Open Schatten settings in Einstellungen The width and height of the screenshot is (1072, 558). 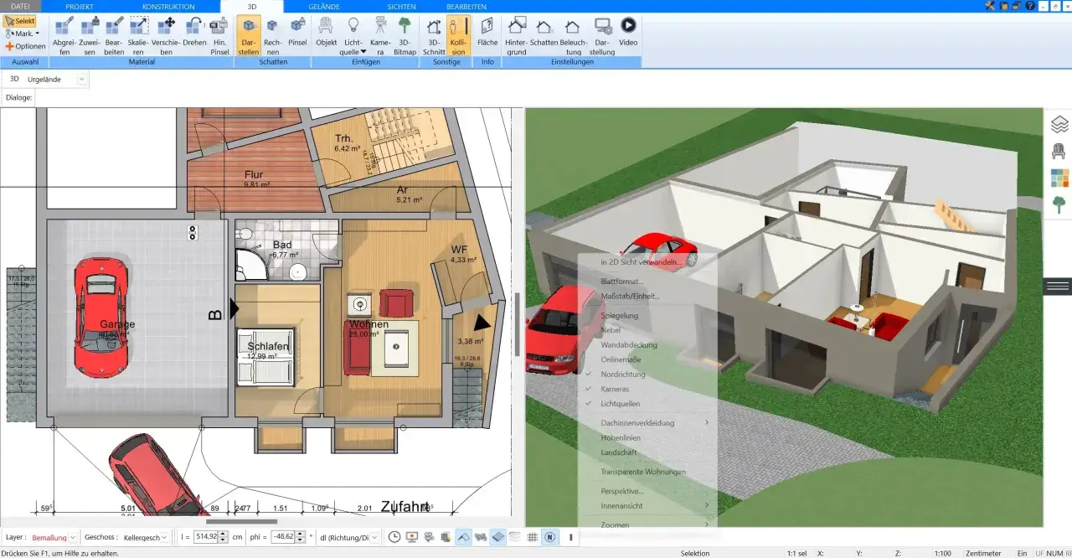coord(544,31)
